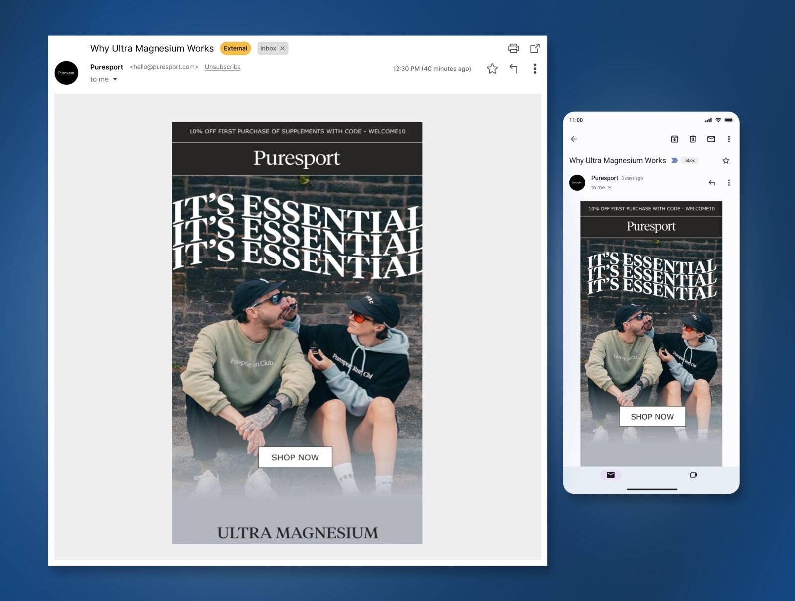Open desktop email more options menu

535,69
